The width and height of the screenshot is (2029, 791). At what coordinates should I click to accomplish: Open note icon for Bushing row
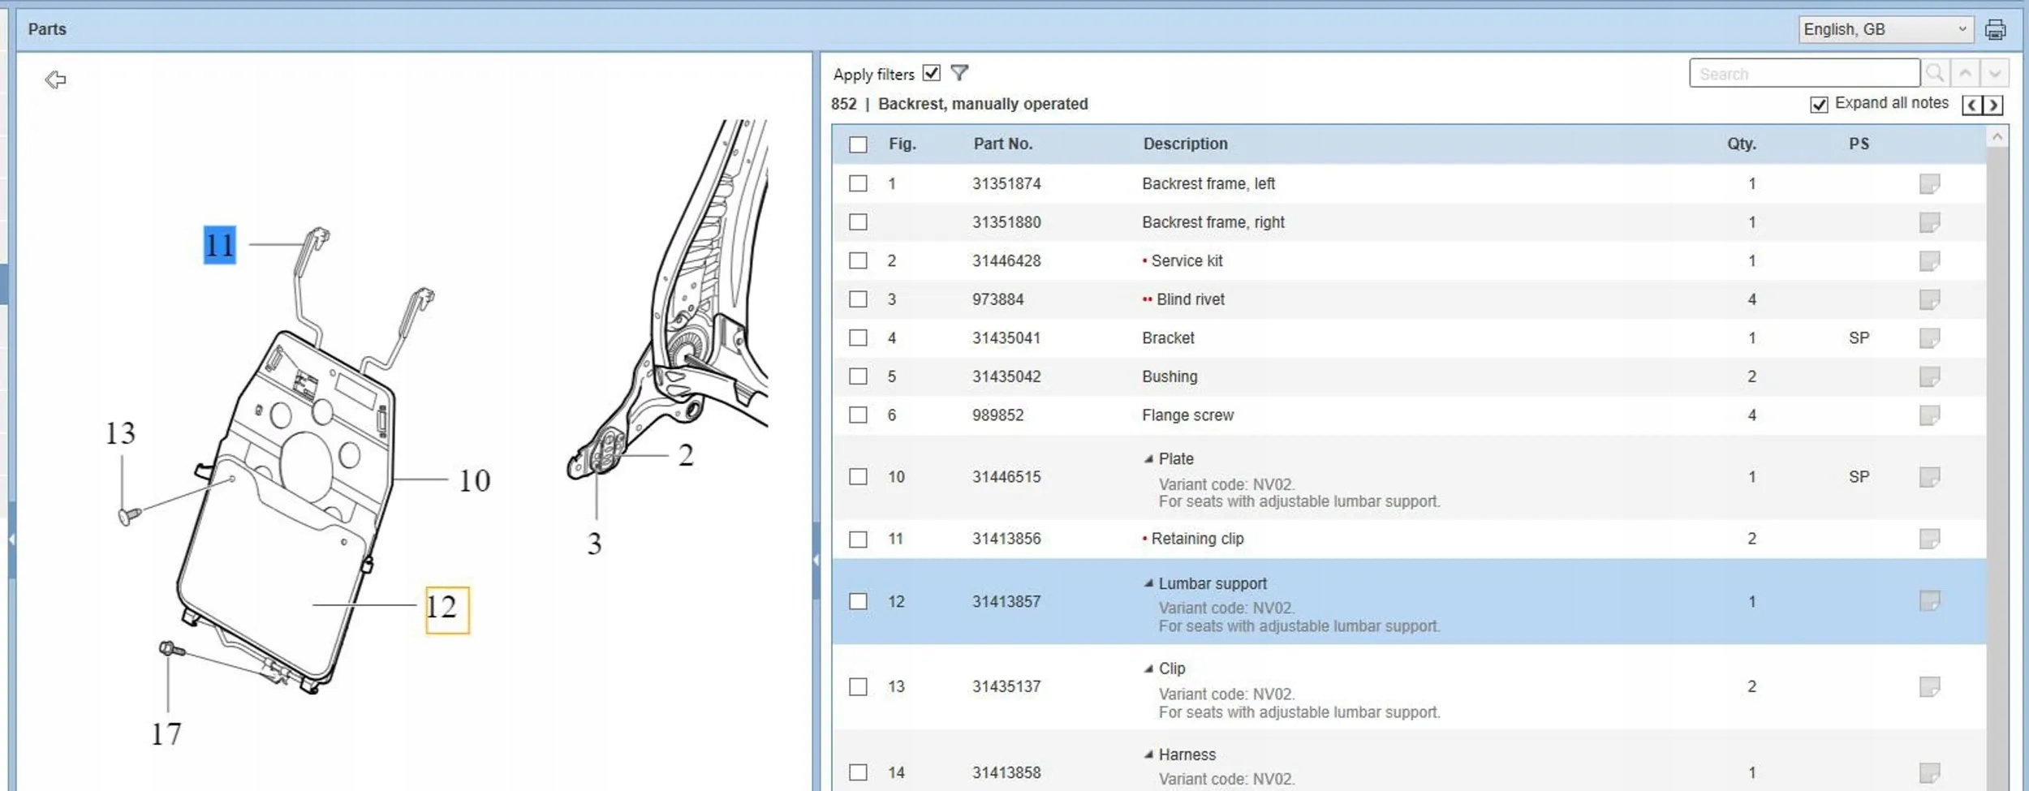(1929, 376)
